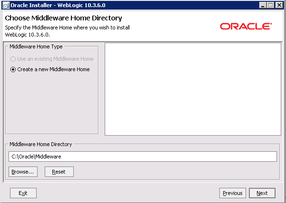Click into the Middleware Home Directory path field
Viewport: 286px width, 203px height.
coord(143,157)
